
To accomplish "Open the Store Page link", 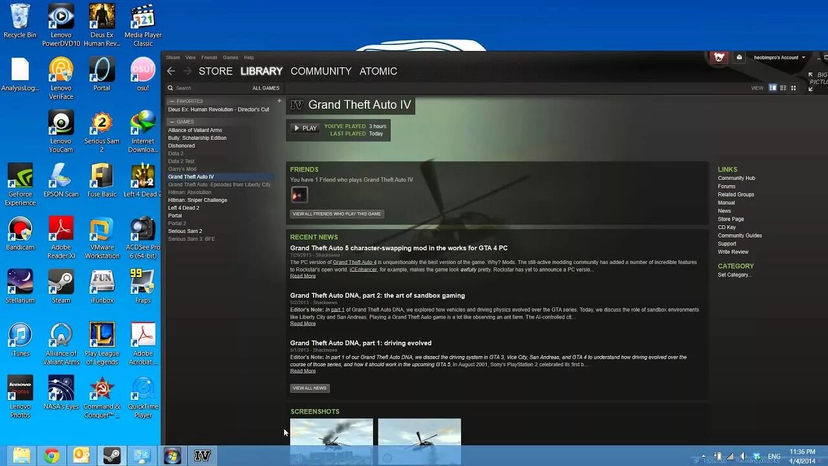I will [731, 219].
